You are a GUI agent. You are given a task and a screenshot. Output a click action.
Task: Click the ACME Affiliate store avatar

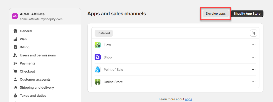(x=15, y=16)
